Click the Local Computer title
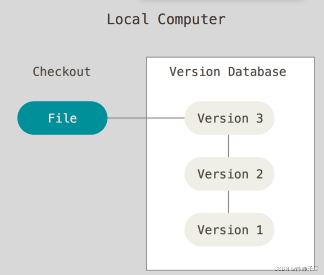 166,19
